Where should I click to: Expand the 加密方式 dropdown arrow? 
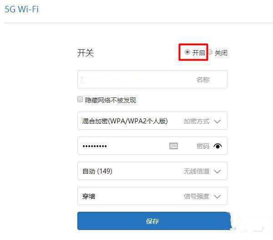217,121
